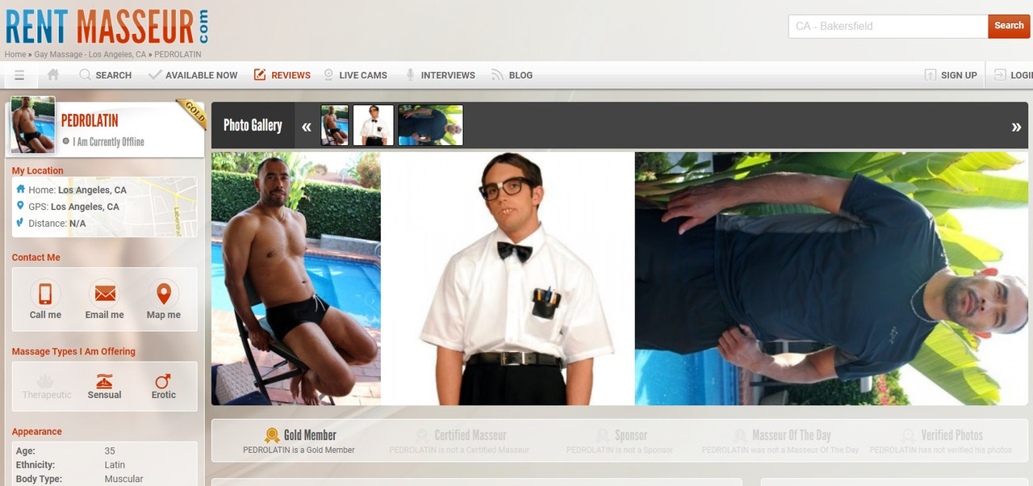Click the profile avatar picture
This screenshot has width=1033, height=486.
click(33, 125)
